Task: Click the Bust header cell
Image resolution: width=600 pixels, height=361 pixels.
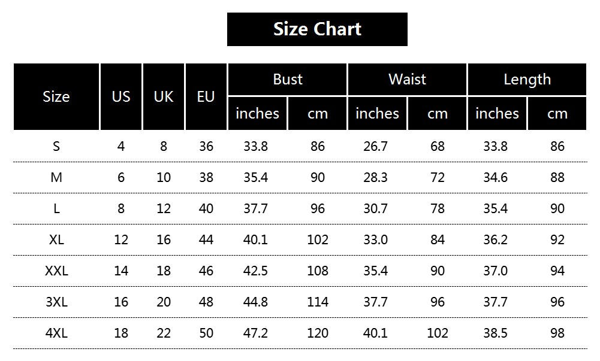Action: 288,80
